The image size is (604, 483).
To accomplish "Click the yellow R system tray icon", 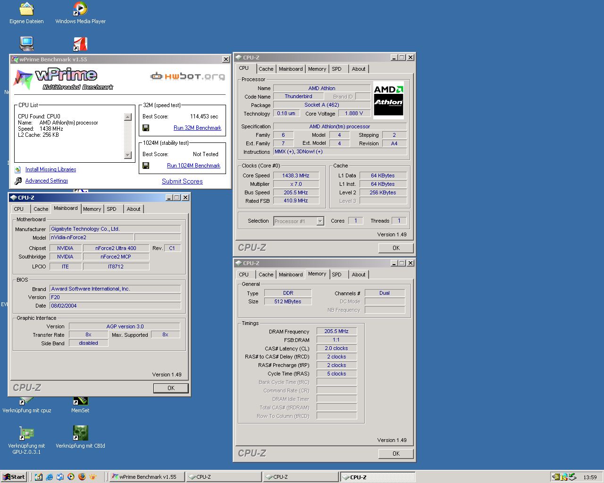I will [564, 477].
